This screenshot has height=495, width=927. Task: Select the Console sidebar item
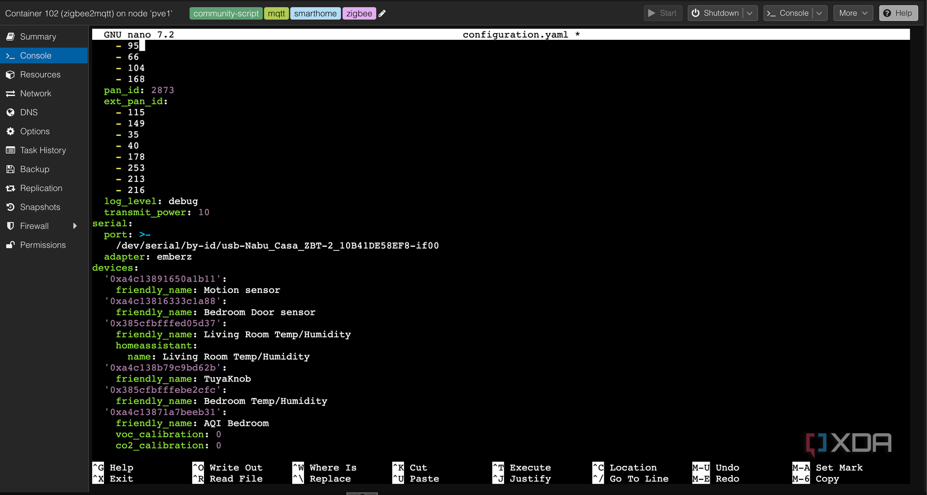pos(44,56)
